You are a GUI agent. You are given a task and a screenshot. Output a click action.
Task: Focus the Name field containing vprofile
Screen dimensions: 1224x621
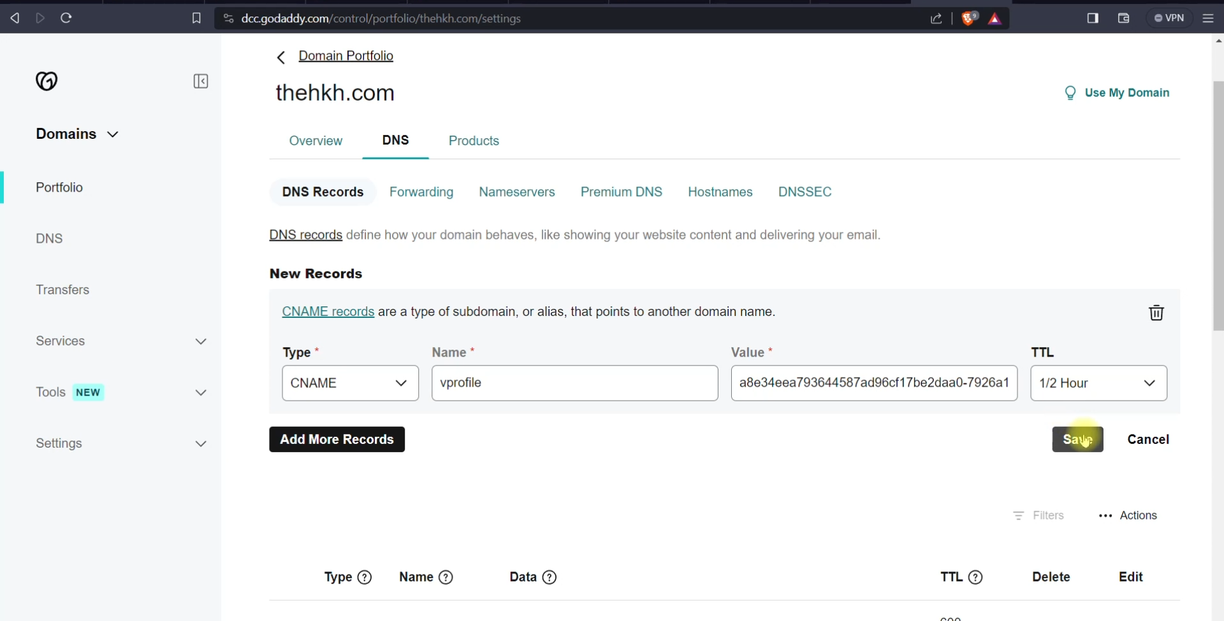pyautogui.click(x=574, y=383)
